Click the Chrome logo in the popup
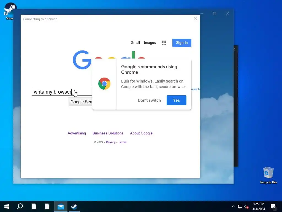Viewport: 282px width, 212px height. (104, 84)
